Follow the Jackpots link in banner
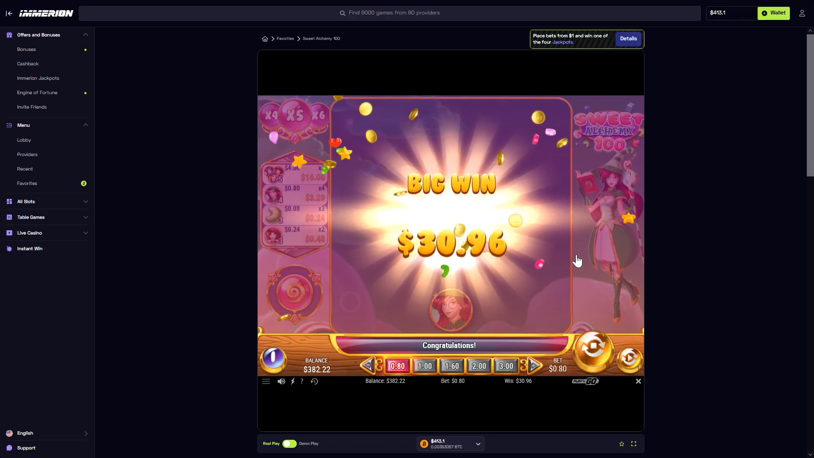 pyautogui.click(x=562, y=42)
